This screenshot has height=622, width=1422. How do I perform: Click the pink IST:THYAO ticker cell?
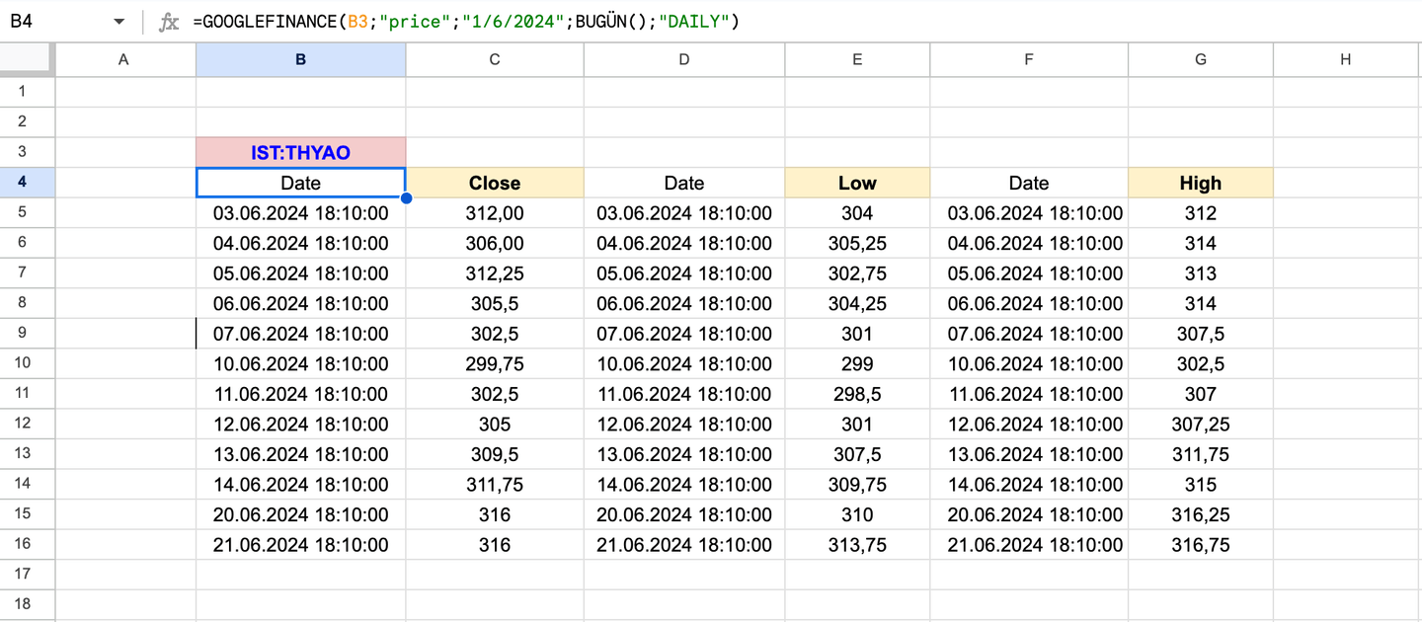click(300, 153)
